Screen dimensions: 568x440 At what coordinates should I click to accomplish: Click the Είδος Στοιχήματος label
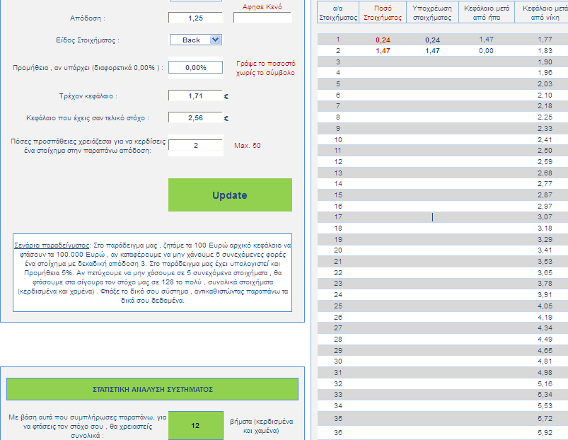[87, 40]
